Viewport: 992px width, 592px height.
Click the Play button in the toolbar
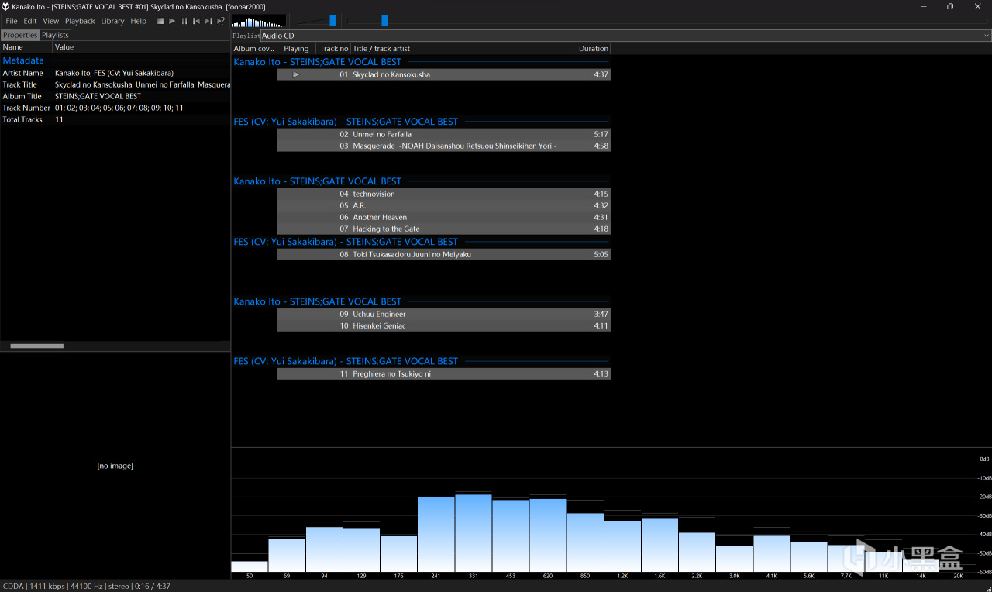172,21
